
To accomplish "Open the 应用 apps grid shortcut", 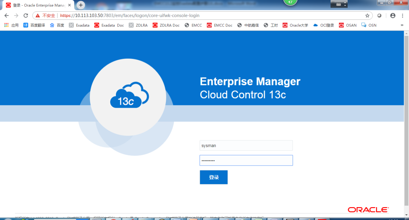I will [x=11, y=25].
